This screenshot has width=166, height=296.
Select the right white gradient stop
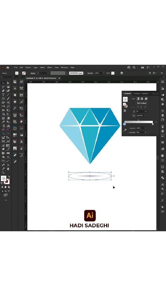pyautogui.click(x=153, y=124)
